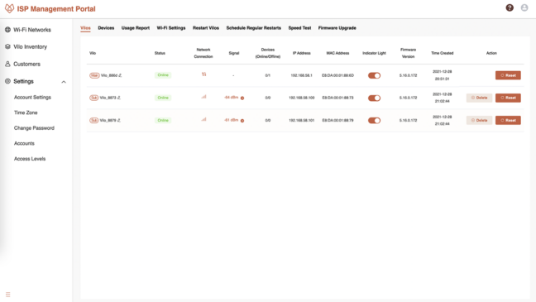The image size is (536, 302).
Task: Click the red signal warning dot beside -64 dBm
Action: [242, 98]
